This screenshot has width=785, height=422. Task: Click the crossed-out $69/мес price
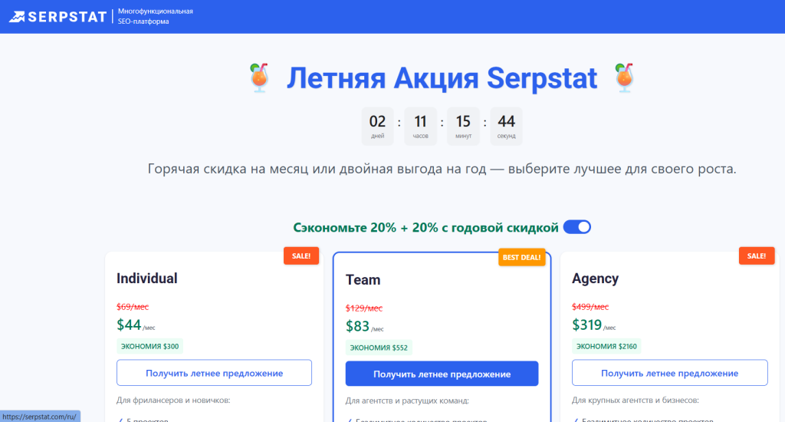(133, 307)
